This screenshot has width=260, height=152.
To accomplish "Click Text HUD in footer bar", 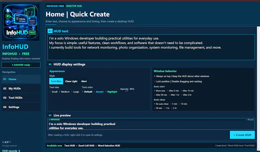I will tap(70, 146).
